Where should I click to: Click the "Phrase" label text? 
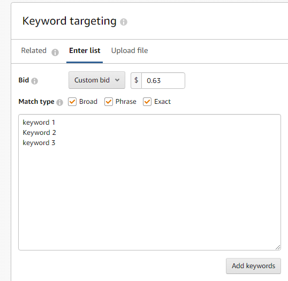[126, 102]
